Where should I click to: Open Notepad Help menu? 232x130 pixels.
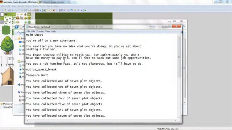tap(54, 31)
